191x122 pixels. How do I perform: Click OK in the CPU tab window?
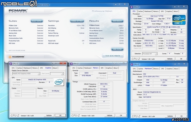click(181, 59)
